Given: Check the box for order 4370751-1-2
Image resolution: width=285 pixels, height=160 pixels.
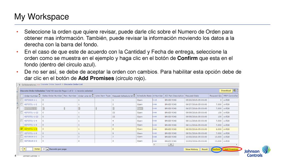Looking at the screenshot, I should point(22,104).
